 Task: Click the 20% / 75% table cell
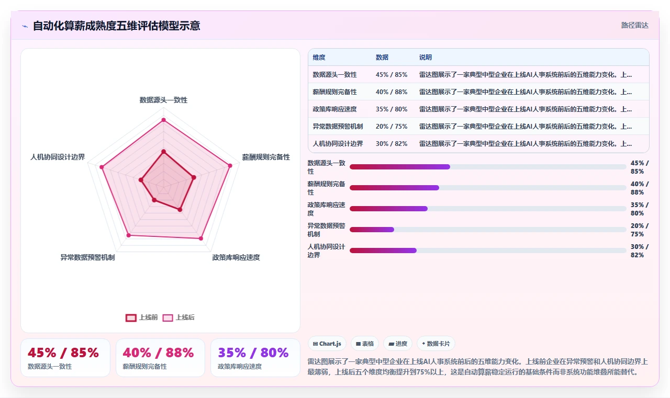point(392,127)
